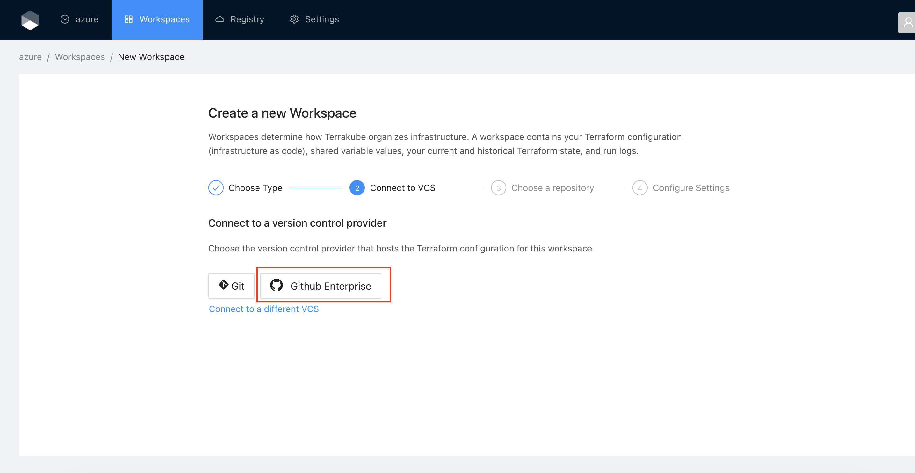Click the Git diamond icon
This screenshot has height=473, width=915.
[x=223, y=285]
